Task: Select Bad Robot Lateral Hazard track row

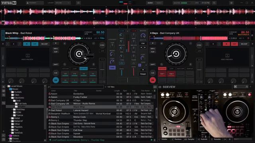Action: [x=101, y=110]
